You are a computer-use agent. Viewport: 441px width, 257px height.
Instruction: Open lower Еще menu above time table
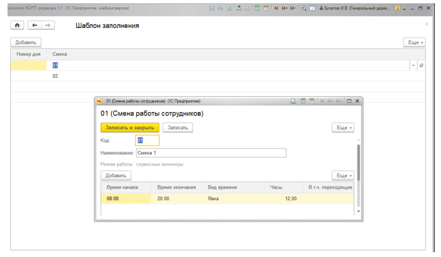click(343, 176)
